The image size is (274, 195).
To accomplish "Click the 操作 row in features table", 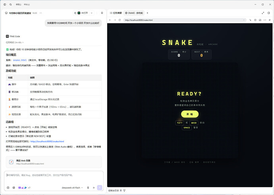I will tap(54, 84).
